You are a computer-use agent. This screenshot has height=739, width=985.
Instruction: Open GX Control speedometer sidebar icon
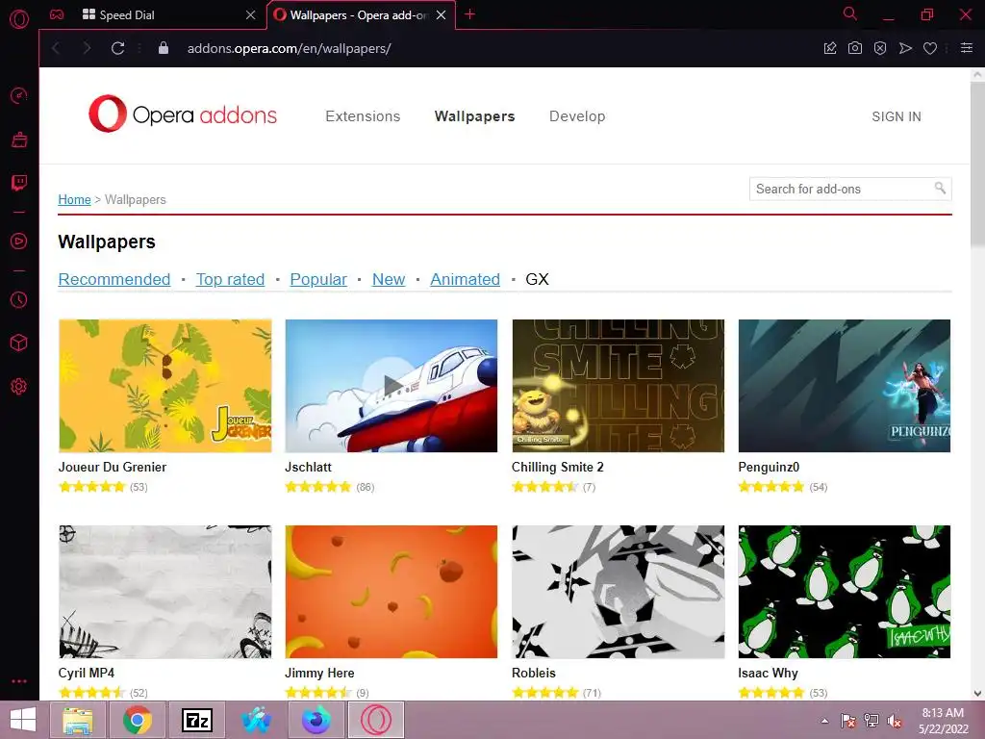click(x=19, y=95)
